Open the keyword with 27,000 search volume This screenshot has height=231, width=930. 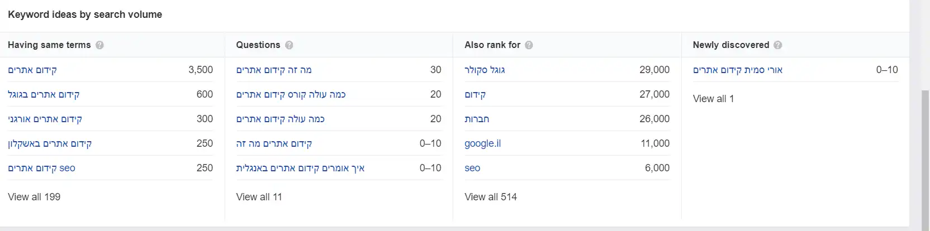coord(475,94)
